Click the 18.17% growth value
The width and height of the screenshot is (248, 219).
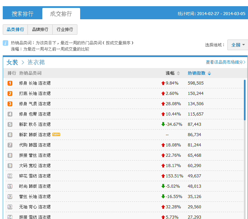pyautogui.click(x=173, y=166)
